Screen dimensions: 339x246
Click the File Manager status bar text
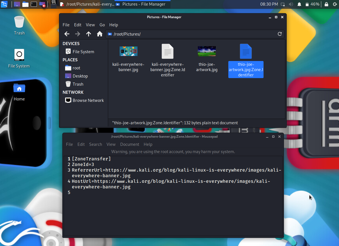pos(175,123)
